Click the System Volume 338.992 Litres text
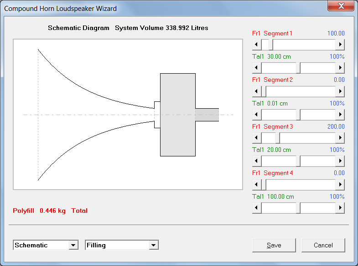This screenshot has width=358, height=266. pos(161,28)
